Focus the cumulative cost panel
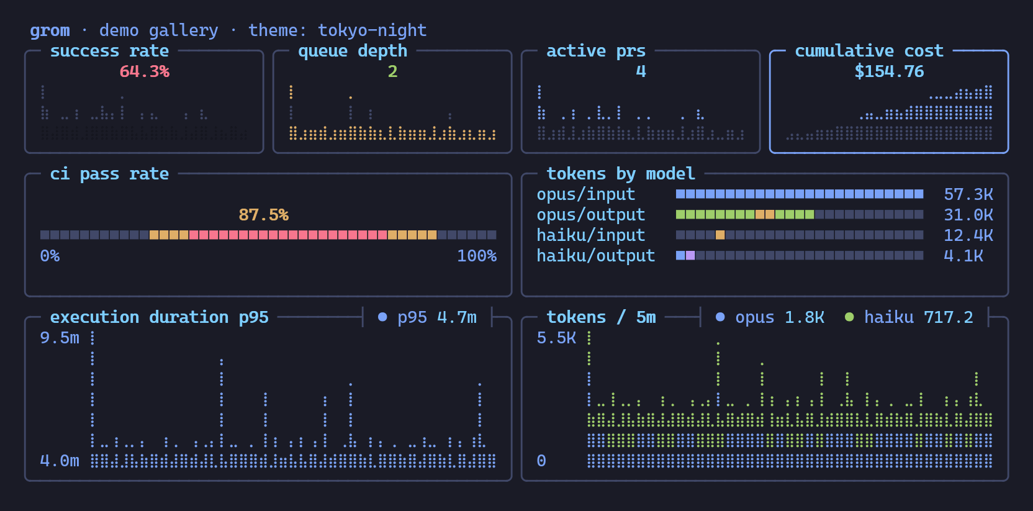Image resolution: width=1033 pixels, height=511 pixels. [x=889, y=102]
